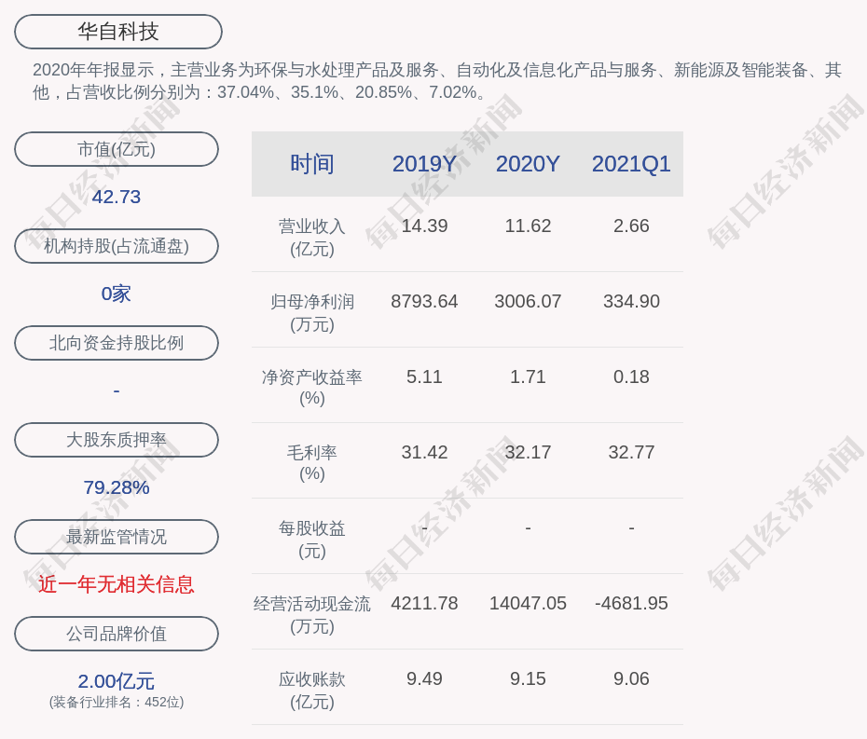This screenshot has width=867, height=739.
Task: Click gross margin value 32.77
Action: (631, 452)
